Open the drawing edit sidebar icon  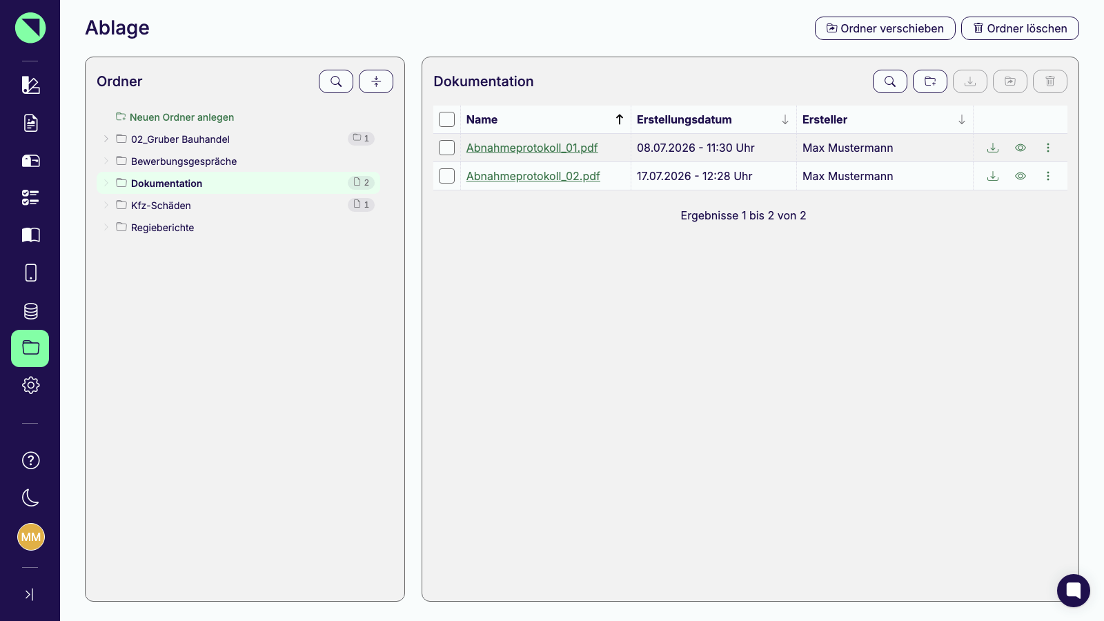click(x=30, y=85)
